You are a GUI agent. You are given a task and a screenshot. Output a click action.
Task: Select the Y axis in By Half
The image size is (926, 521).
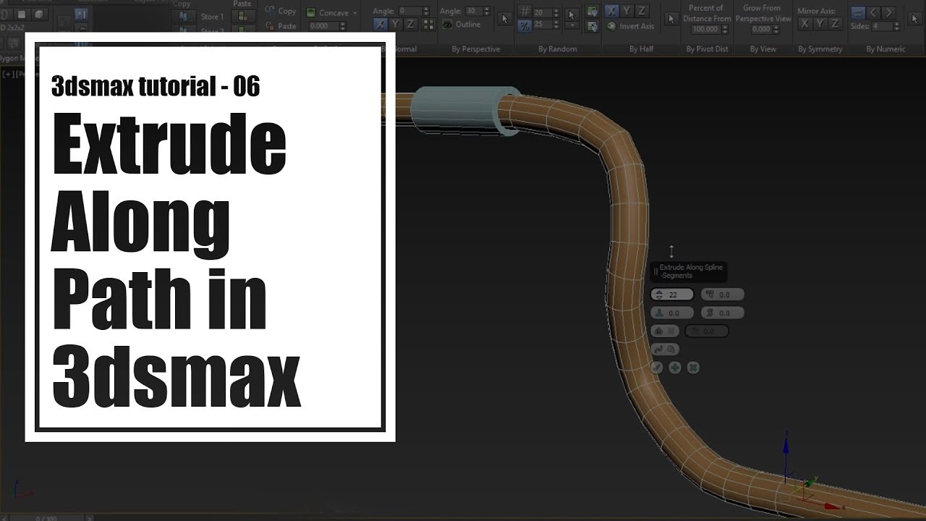coord(626,11)
